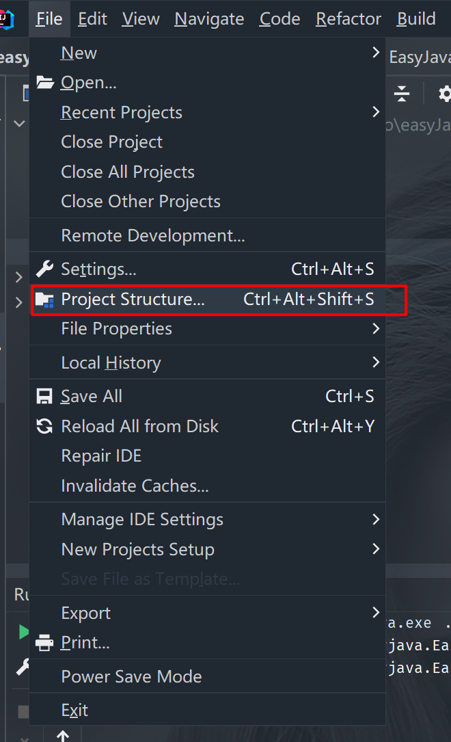Click the Print printer icon

(44, 643)
